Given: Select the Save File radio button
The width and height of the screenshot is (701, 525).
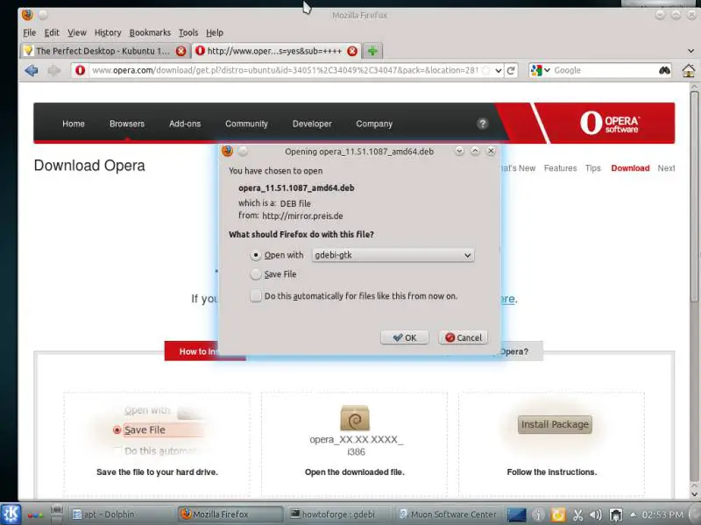Looking at the screenshot, I should (255, 274).
